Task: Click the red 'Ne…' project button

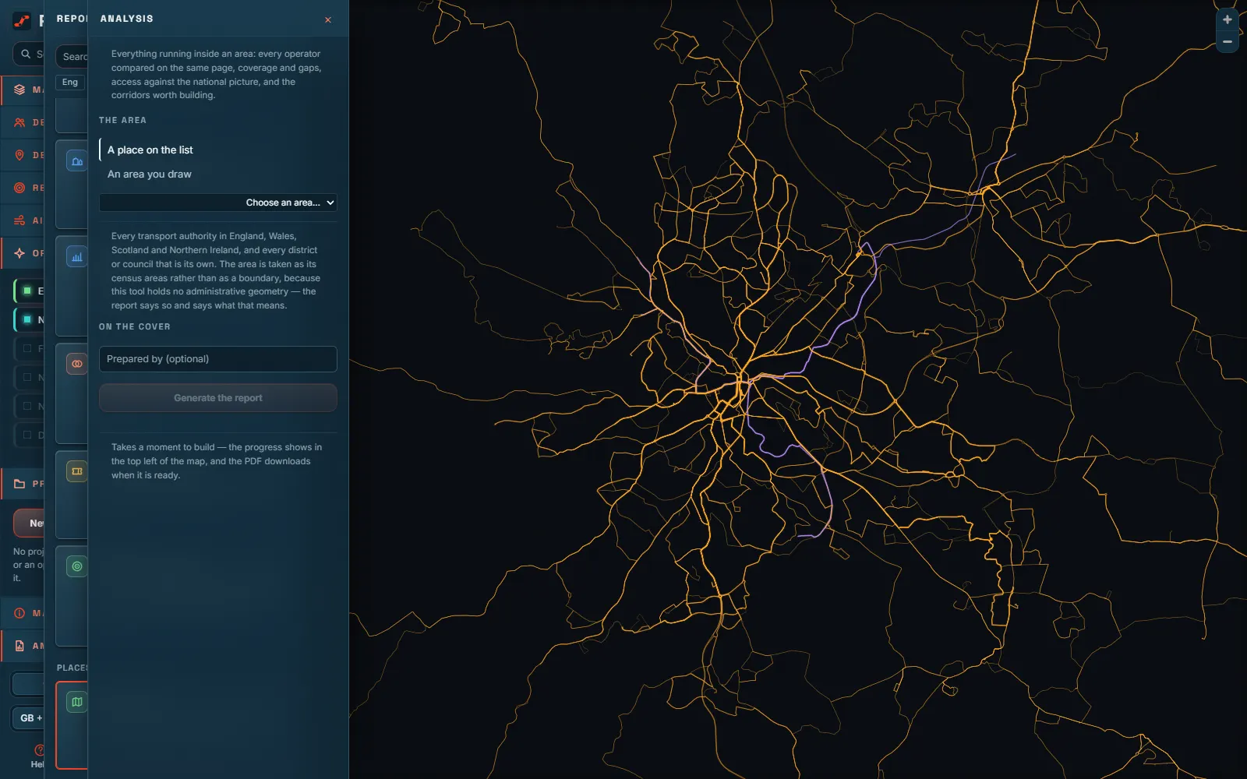Action: [x=29, y=523]
